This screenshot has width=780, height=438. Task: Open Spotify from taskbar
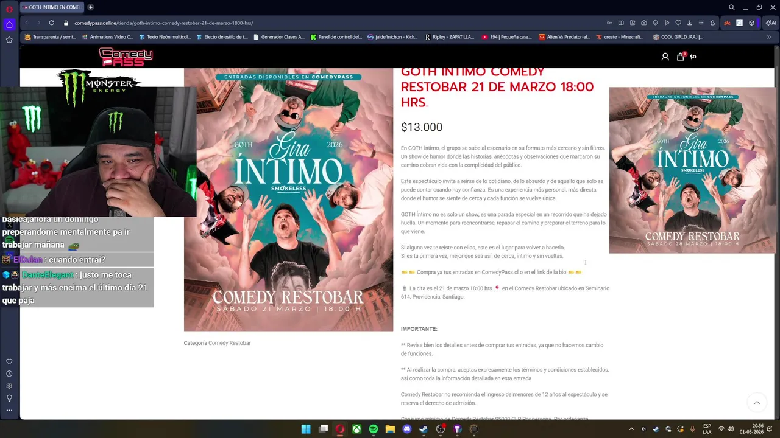coord(373,429)
